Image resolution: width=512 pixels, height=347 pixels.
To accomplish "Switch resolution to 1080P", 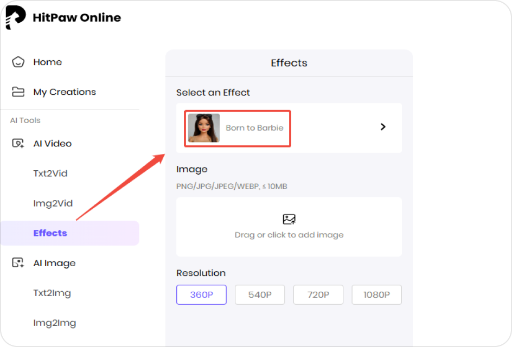I will (x=376, y=294).
